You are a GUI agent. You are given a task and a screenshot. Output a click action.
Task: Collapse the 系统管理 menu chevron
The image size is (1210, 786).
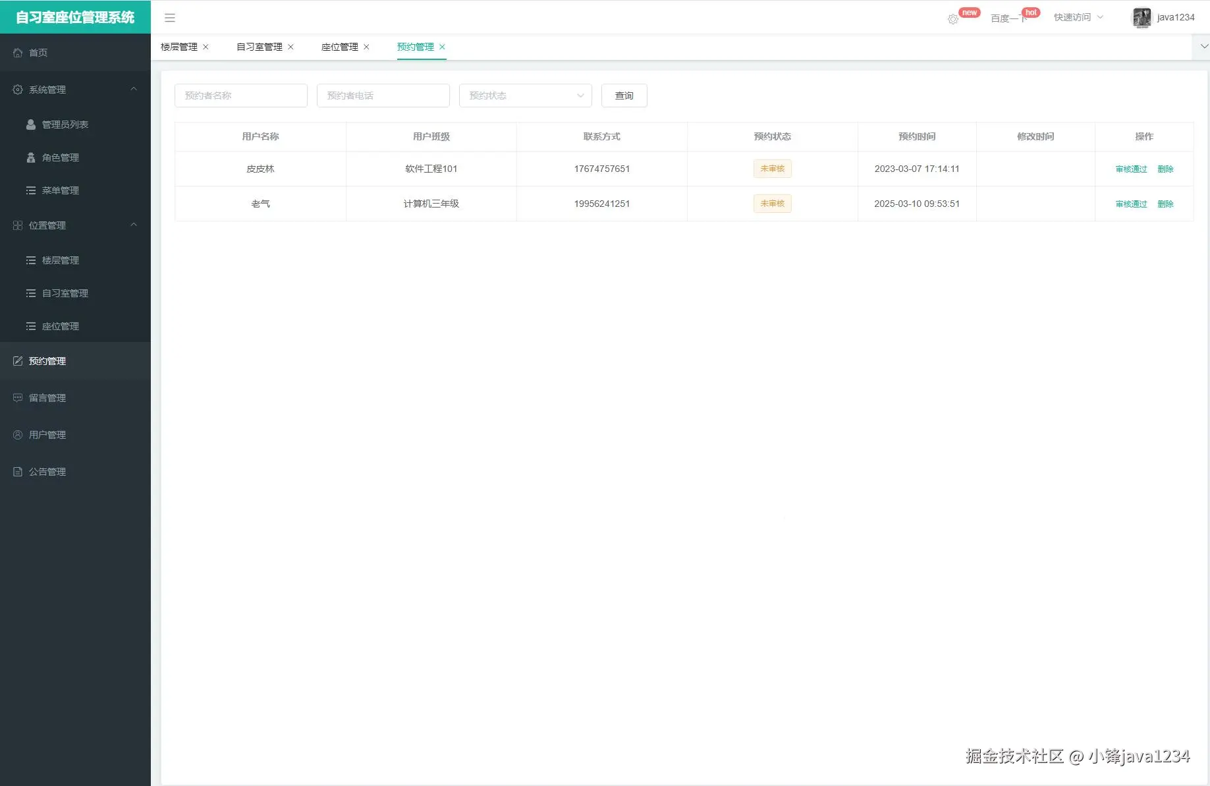(x=134, y=89)
